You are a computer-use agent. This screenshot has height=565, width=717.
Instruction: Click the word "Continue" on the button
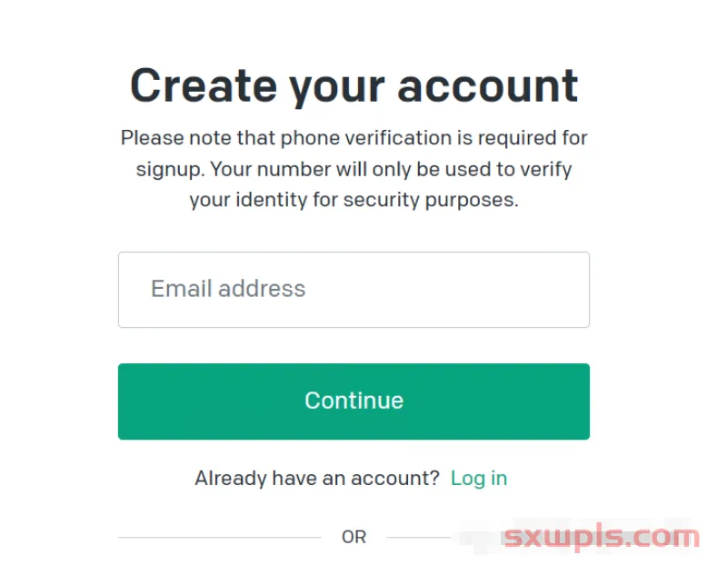click(x=354, y=401)
